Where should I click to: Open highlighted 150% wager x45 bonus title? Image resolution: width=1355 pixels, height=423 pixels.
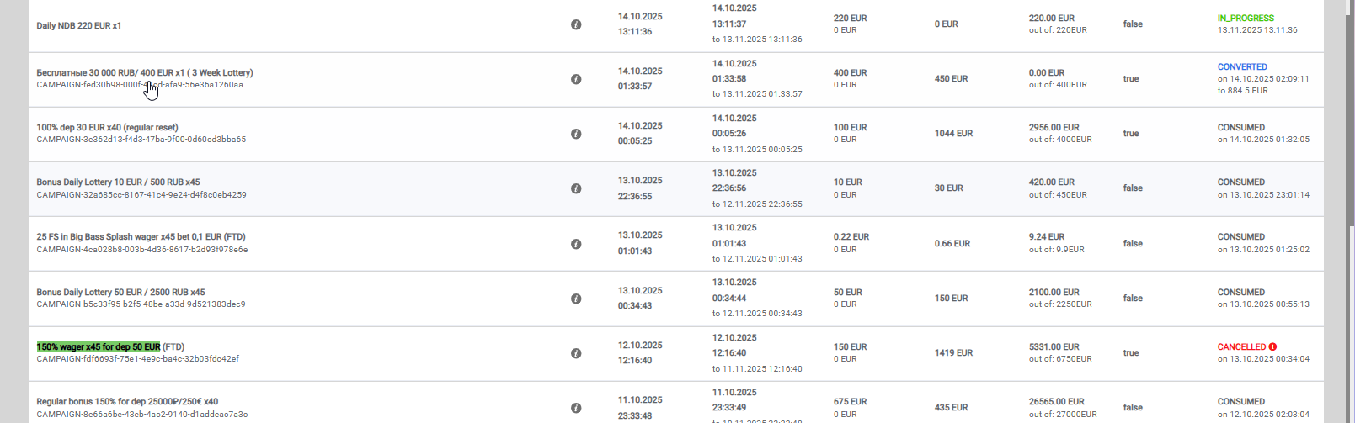(x=98, y=346)
